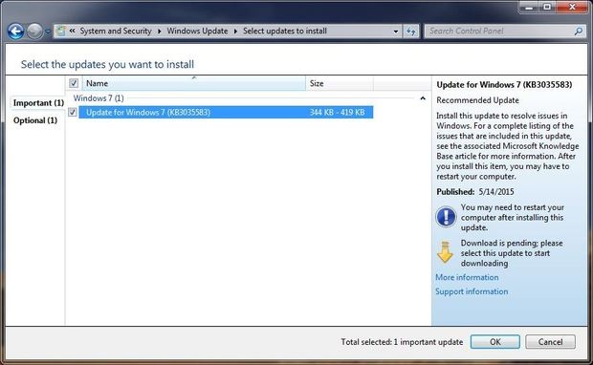Screen dimensions: 593x365
Task: Open the Support information link
Action: [472, 291]
